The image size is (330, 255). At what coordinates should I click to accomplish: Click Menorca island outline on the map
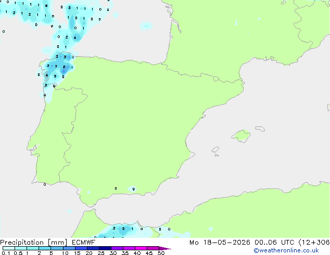[260, 129]
